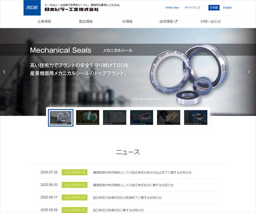Click the 日本ピラー工業株式会社 company name
The image size is (256, 213).
click(72, 9)
